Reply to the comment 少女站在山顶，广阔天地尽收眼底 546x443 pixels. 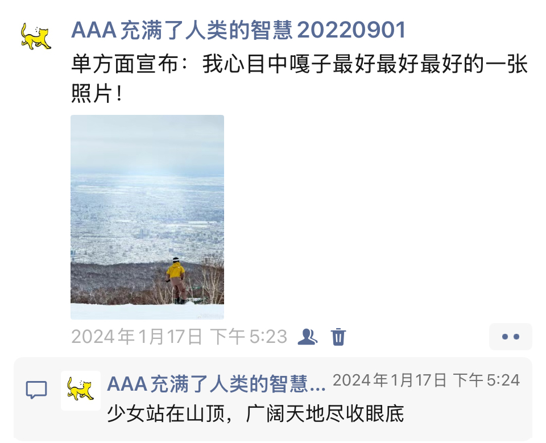255,414
